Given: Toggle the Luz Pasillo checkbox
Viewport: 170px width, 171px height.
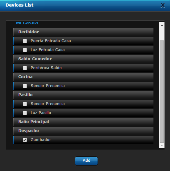Looking at the screenshot, I should 25,113.
